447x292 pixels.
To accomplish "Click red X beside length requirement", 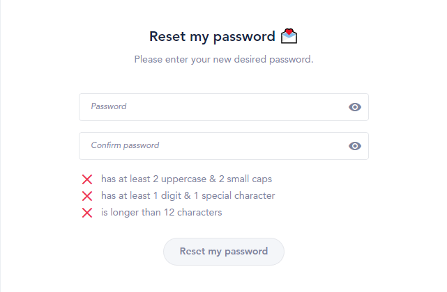I will point(87,213).
